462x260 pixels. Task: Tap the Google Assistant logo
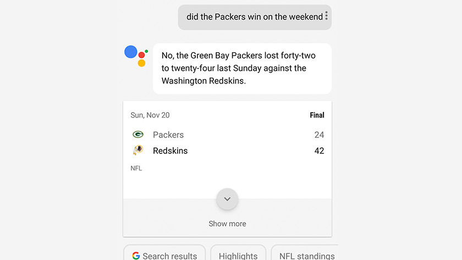pos(136,56)
